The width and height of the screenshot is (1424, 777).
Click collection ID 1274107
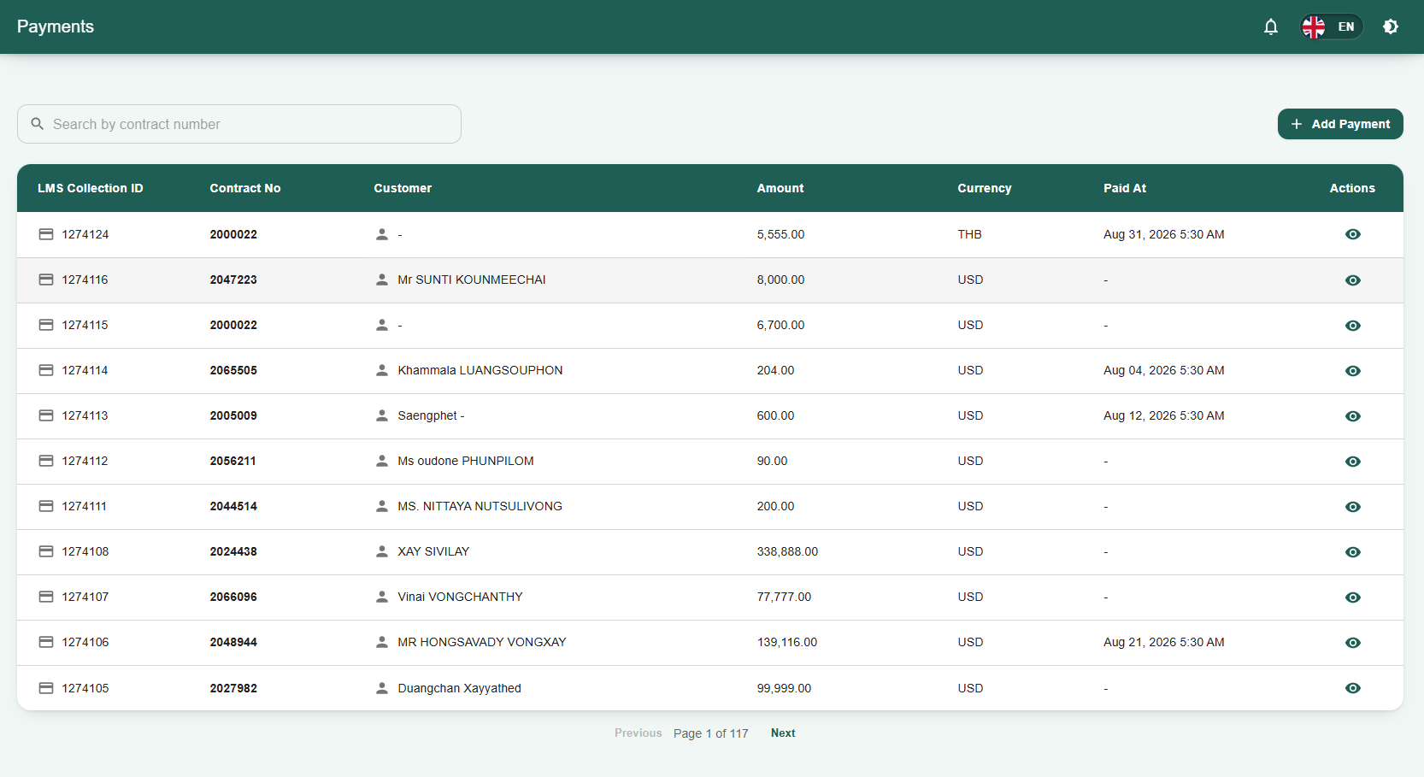(x=85, y=597)
